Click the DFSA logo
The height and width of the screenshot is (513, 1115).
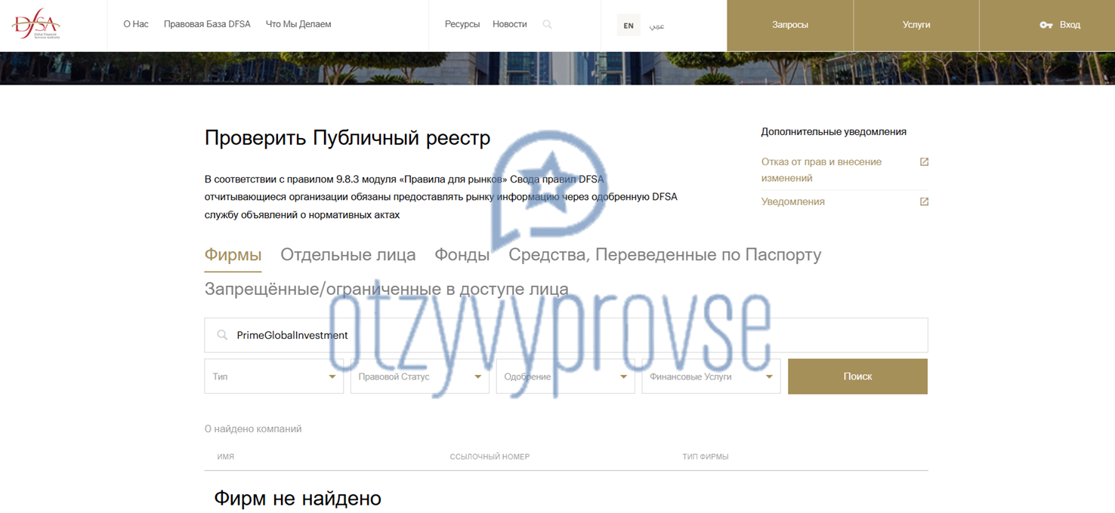(36, 26)
